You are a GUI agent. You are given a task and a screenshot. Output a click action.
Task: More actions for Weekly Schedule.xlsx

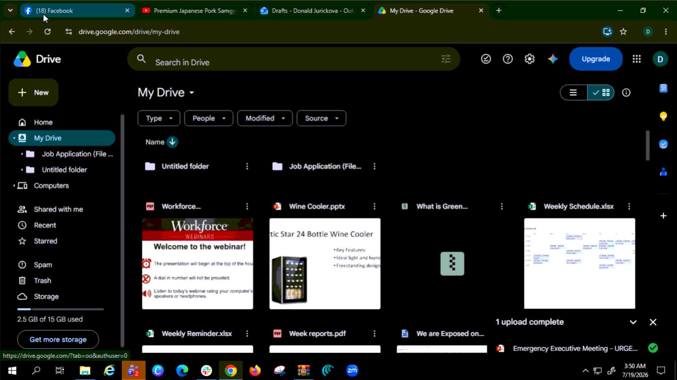(629, 206)
